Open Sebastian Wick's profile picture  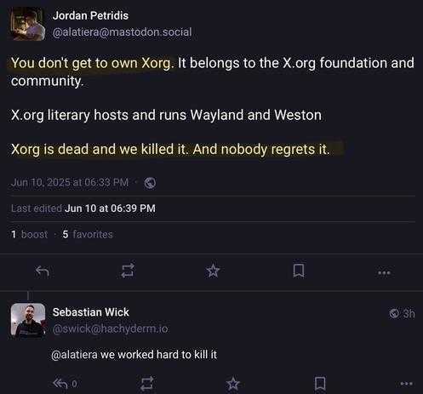(28, 321)
